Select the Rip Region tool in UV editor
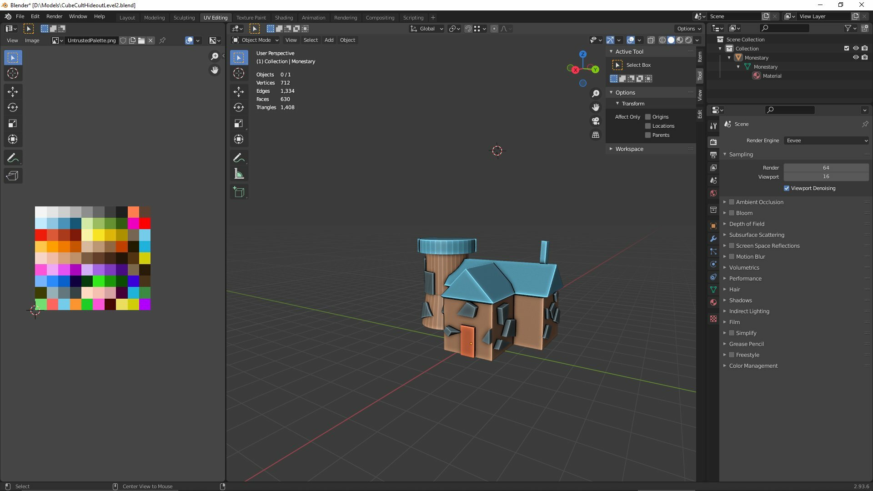 pyautogui.click(x=13, y=176)
